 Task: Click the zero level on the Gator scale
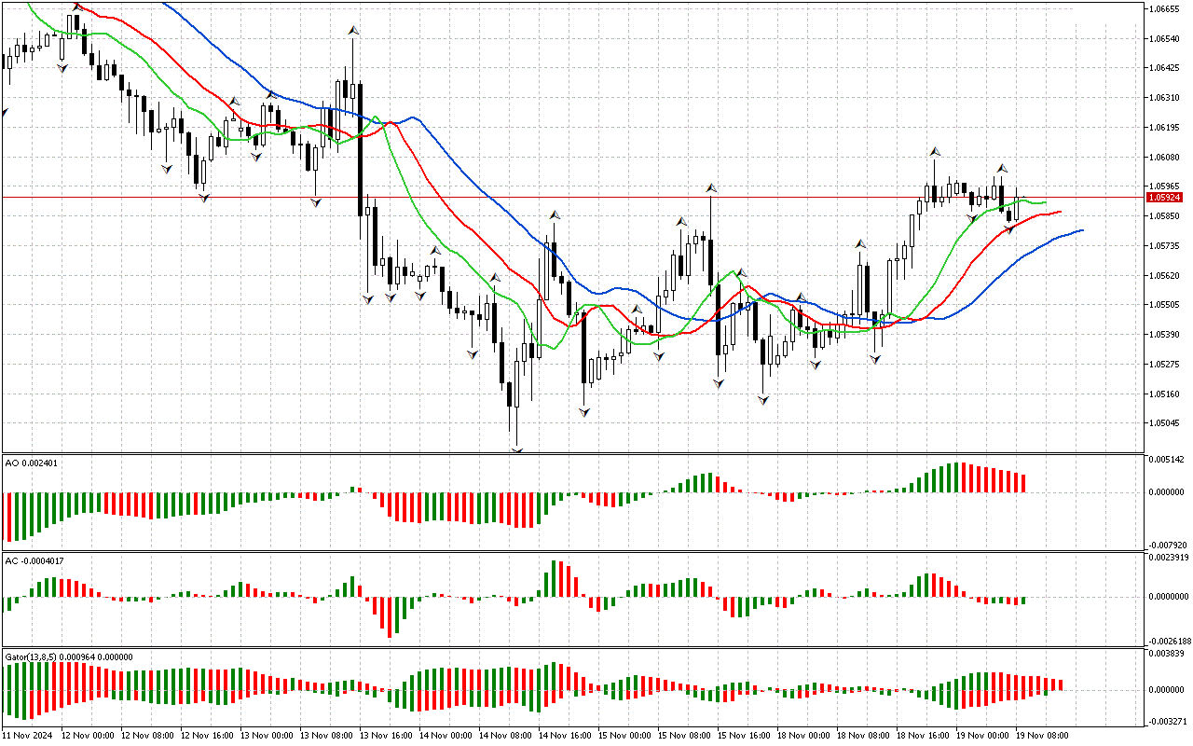[1168, 690]
